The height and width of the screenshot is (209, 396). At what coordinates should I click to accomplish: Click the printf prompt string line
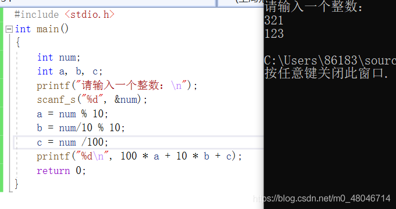(x=116, y=86)
